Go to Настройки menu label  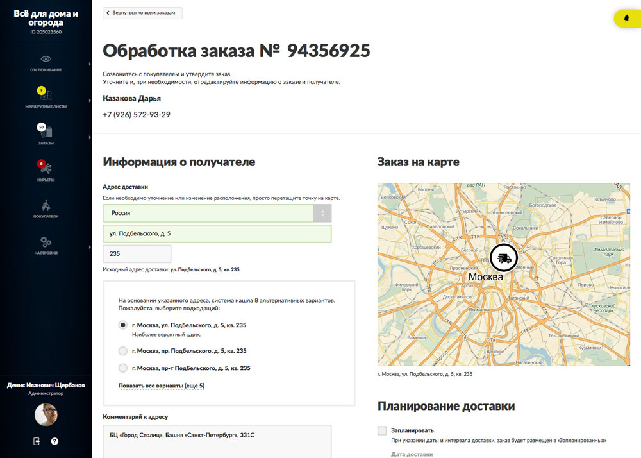pos(46,253)
